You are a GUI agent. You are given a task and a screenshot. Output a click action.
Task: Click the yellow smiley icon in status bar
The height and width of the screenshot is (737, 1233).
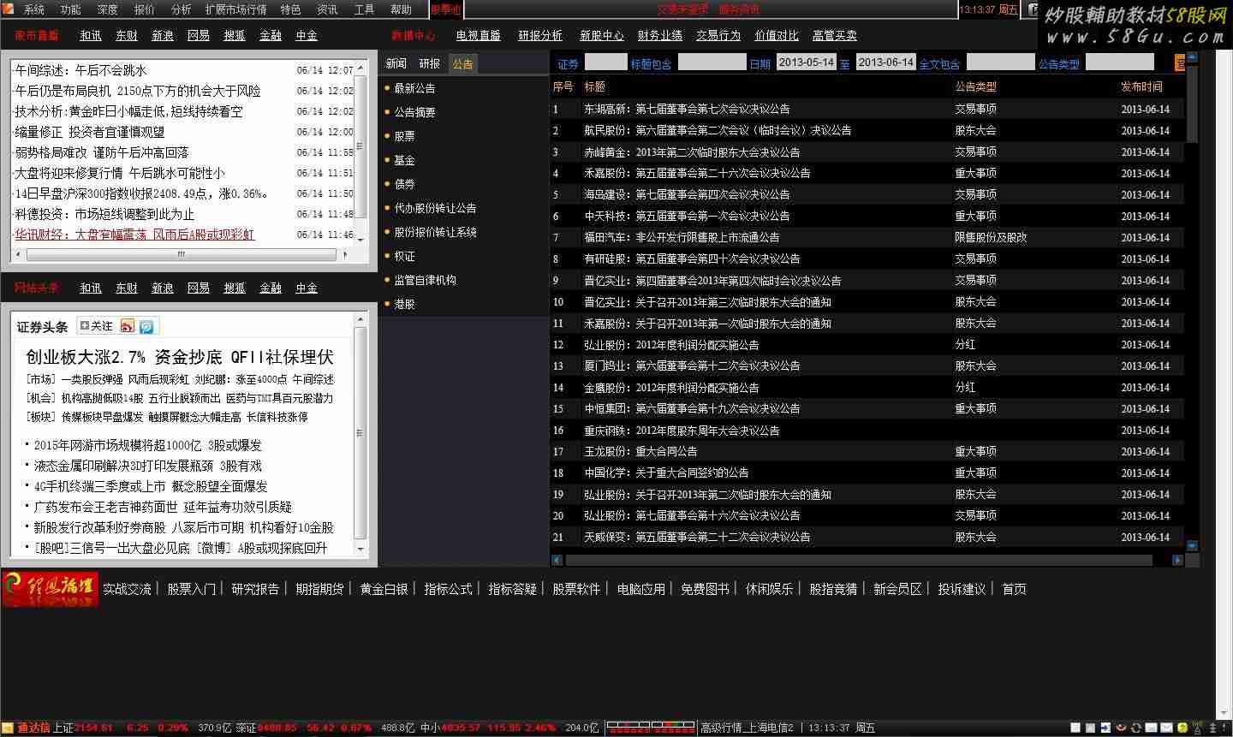(x=1183, y=728)
